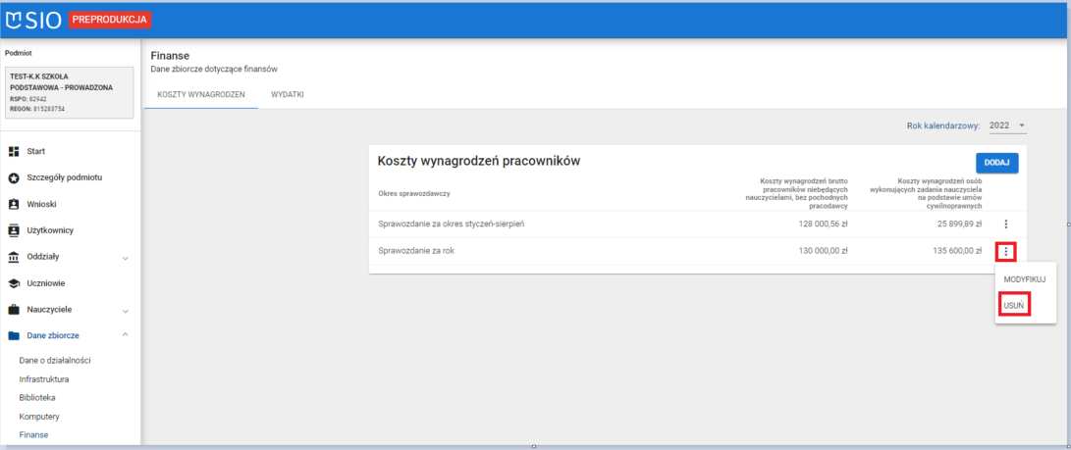Viewport: 1071px width, 450px height.
Task: Click the Uczniowie graduation cap icon
Action: pyautogui.click(x=14, y=283)
